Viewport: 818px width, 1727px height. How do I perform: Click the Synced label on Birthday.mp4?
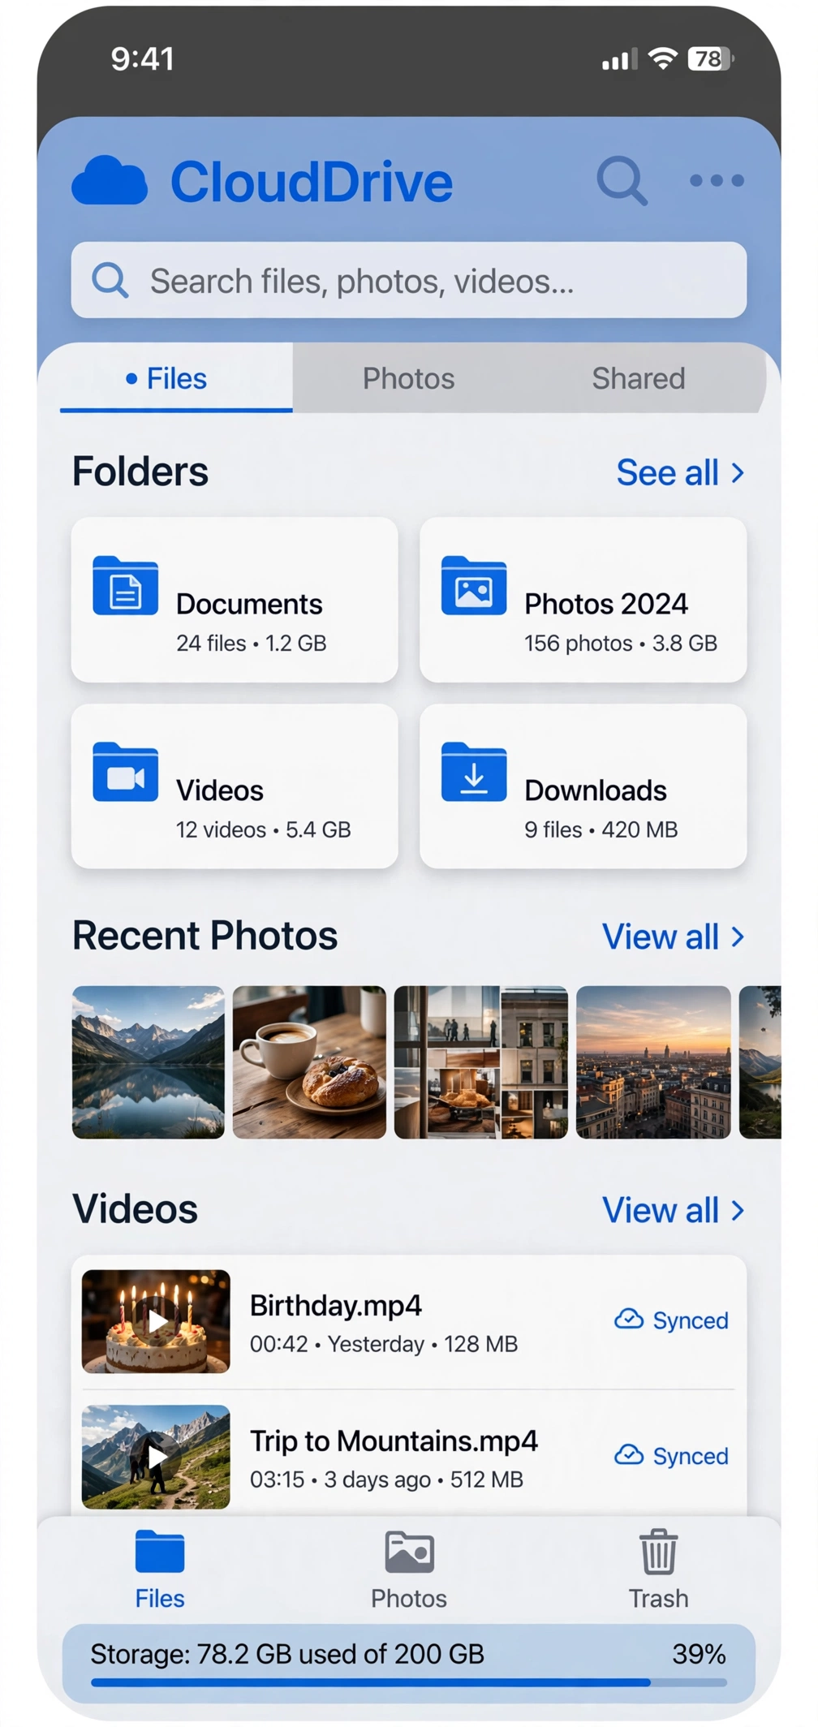[x=691, y=1320]
